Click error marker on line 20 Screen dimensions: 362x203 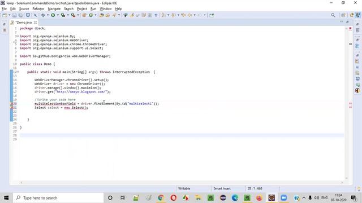[x=11, y=104]
